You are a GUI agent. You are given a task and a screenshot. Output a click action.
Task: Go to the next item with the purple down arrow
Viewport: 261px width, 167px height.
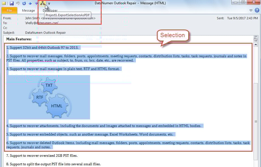36,3
